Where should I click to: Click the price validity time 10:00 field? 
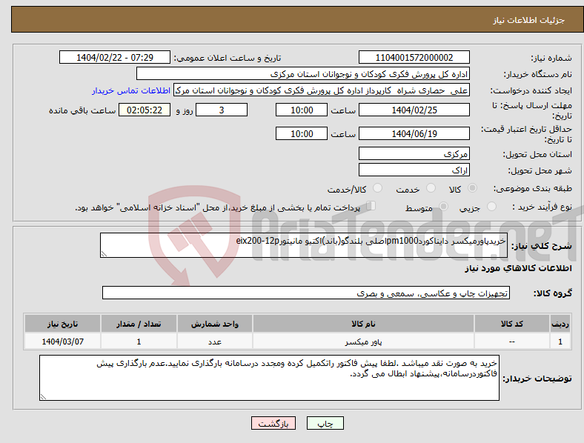(x=302, y=133)
